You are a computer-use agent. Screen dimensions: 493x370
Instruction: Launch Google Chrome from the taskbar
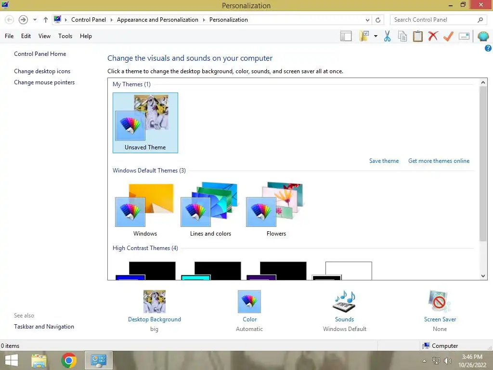pos(68,360)
